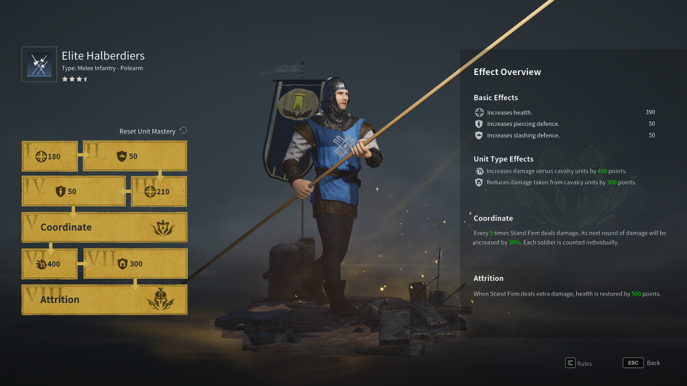Select mastery node VII cavalry defence 300
687x386 pixels.
click(136, 263)
